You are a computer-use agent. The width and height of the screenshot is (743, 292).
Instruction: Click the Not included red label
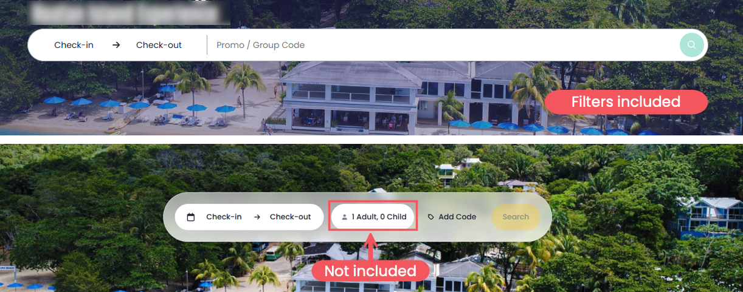(370, 271)
